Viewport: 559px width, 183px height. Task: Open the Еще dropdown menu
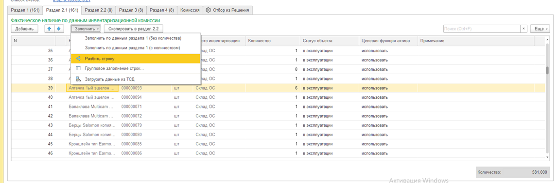[540, 29]
